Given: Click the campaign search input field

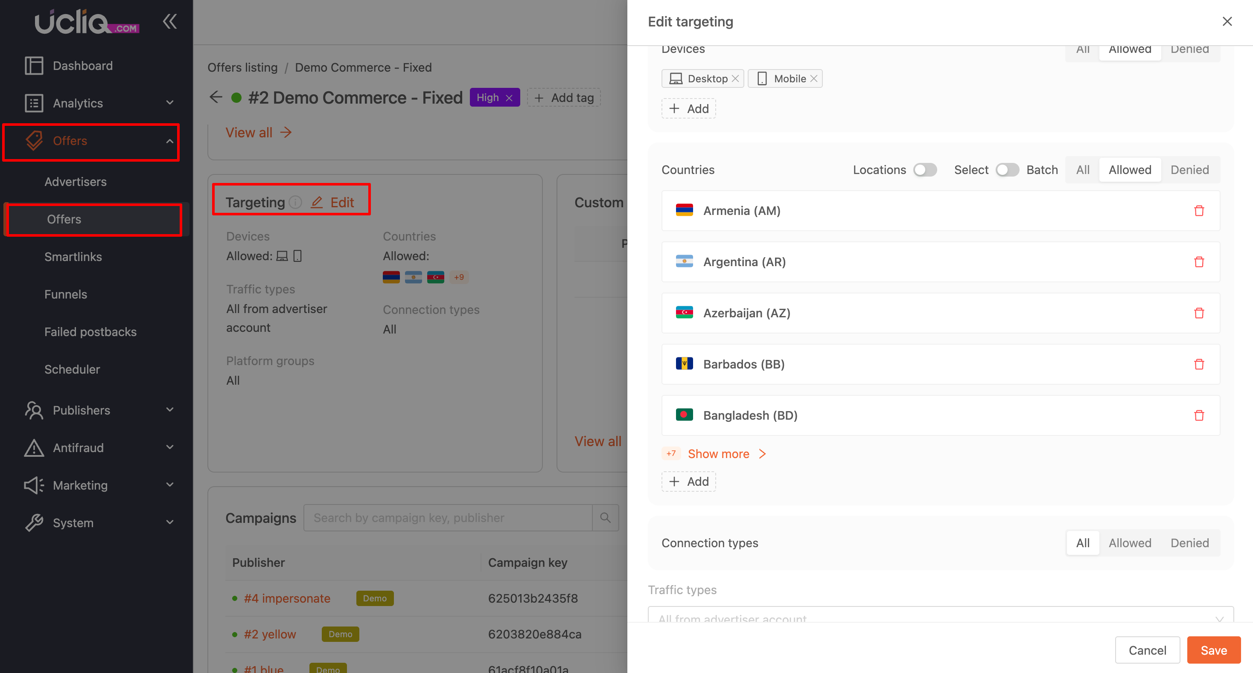Looking at the screenshot, I should pos(448,517).
